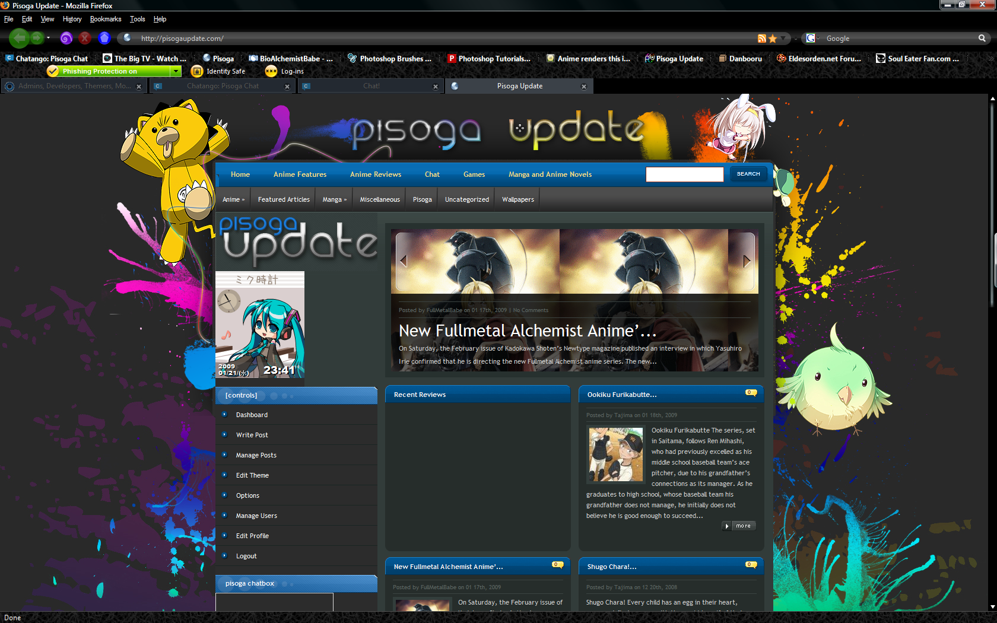Open the Identity Safe toolbar item
This screenshot has width=997, height=623.
[218, 71]
